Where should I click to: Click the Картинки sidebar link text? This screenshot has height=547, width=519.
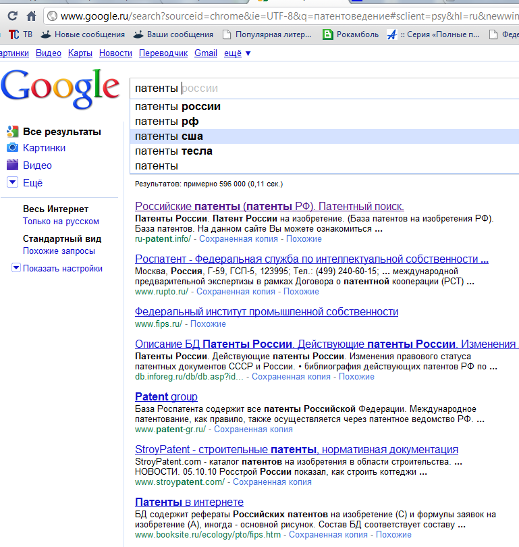45,148
